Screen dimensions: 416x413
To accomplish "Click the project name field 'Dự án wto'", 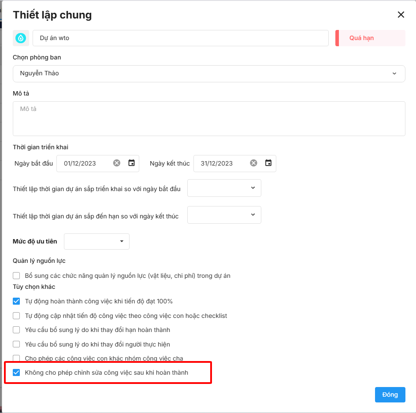I will (181, 38).
